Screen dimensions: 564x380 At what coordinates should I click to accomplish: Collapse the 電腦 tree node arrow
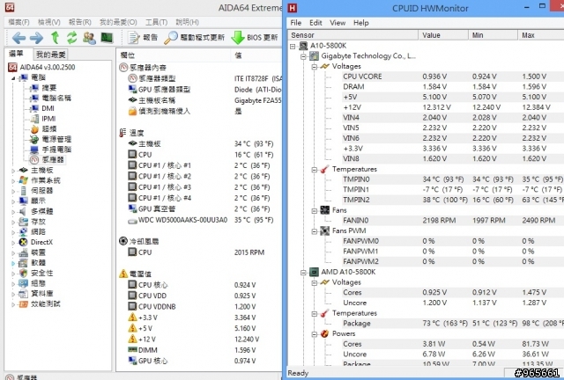[14, 78]
